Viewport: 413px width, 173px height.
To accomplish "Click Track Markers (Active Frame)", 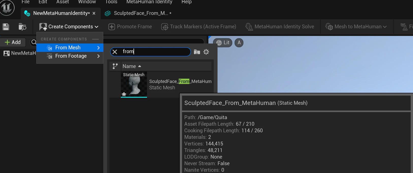I will click(199, 27).
